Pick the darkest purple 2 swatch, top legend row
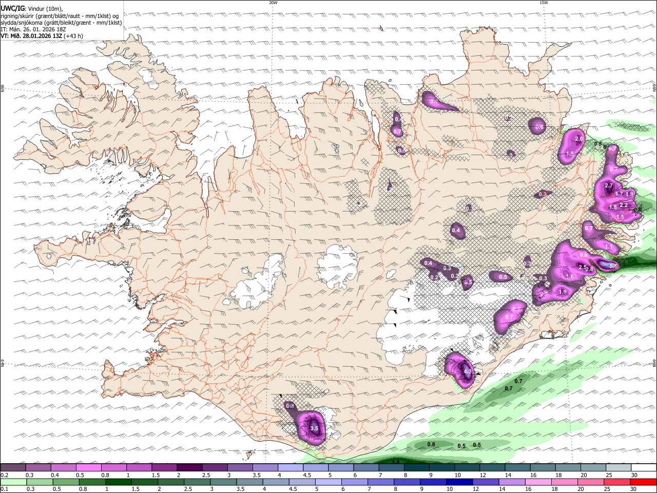Viewport: 657px width, 493px height. click(x=189, y=468)
